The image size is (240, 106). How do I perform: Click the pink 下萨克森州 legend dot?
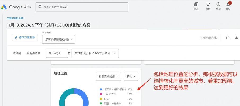click(x=101, y=94)
